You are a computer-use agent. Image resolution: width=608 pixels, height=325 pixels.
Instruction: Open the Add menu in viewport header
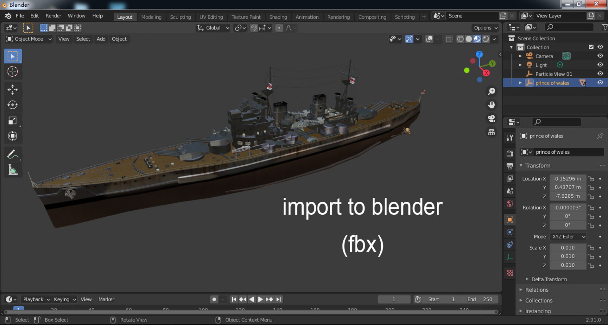pos(101,39)
